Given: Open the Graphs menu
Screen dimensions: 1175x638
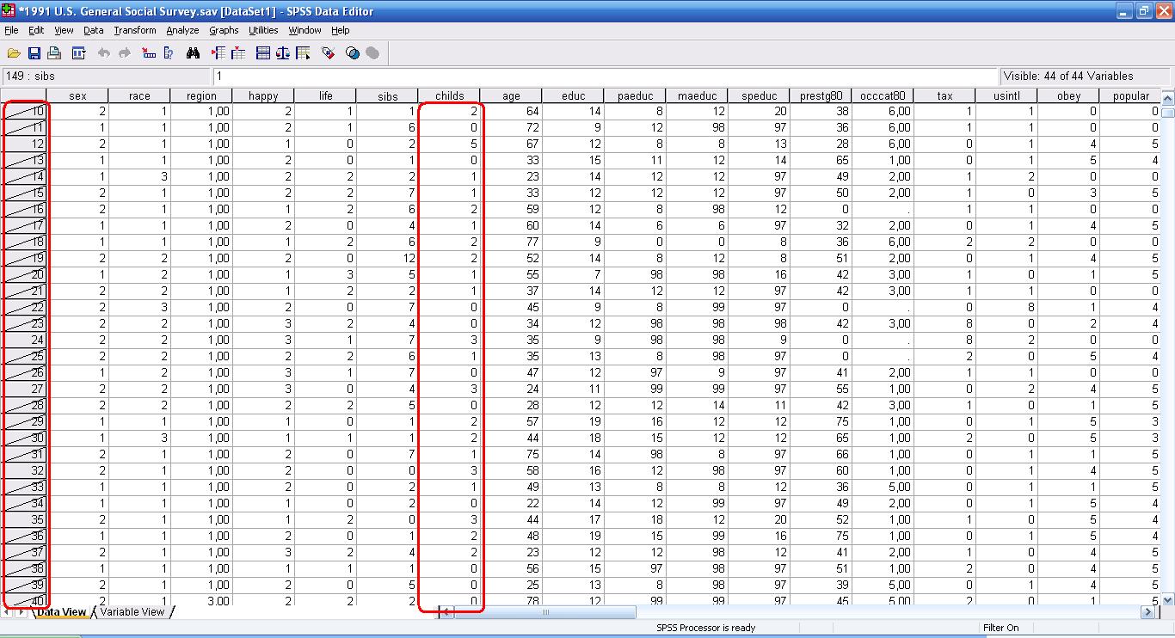Looking at the screenshot, I should point(224,30).
